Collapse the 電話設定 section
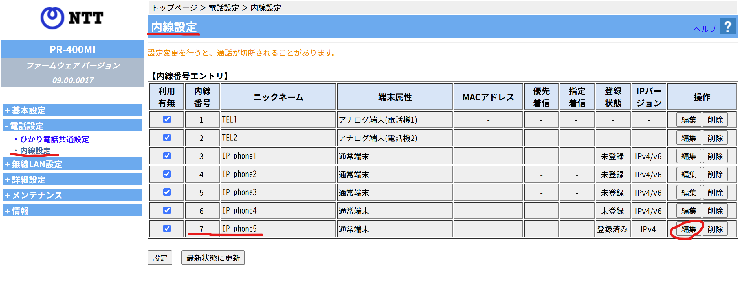Viewport: 741px width, 282px height. [x=26, y=126]
